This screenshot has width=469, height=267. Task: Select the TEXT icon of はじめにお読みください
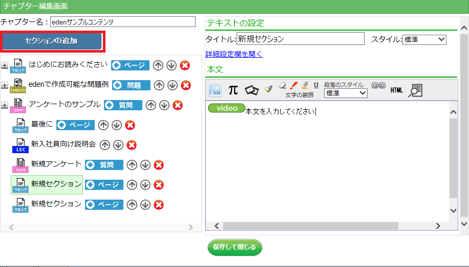click(18, 66)
